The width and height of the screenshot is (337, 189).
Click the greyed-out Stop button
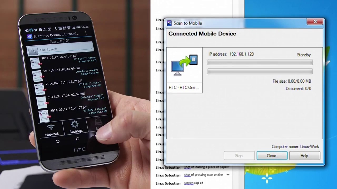point(239,156)
